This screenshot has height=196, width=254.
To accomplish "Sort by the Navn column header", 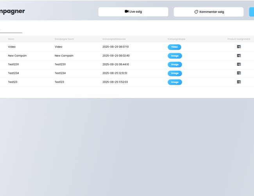I will (11, 39).
